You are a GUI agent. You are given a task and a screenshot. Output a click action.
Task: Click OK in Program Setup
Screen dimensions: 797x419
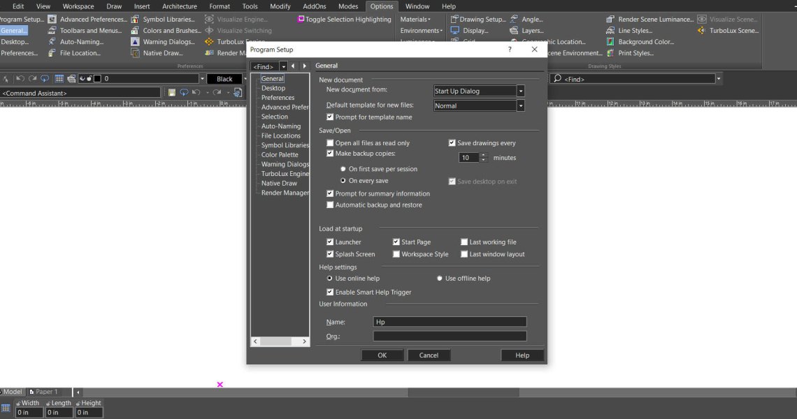coord(382,355)
